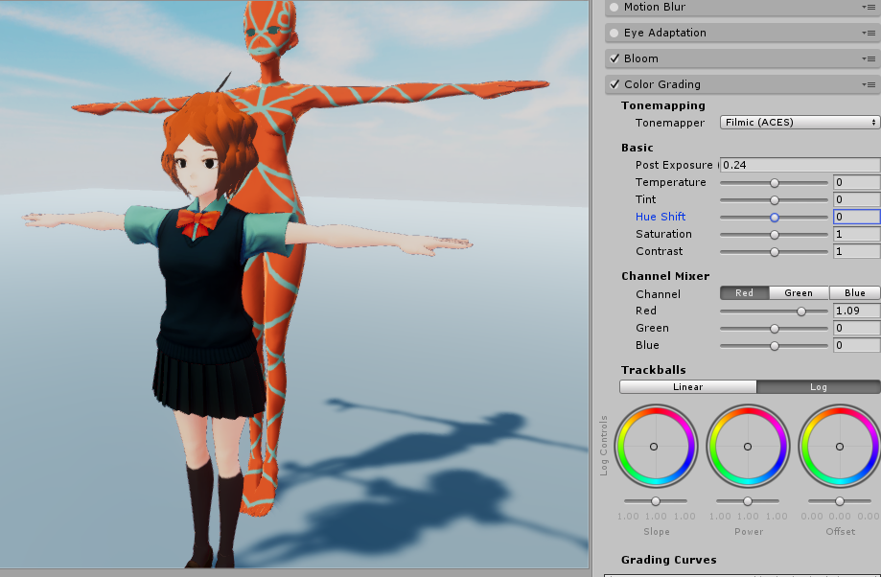
Task: Click the Temperature value field
Action: tap(857, 182)
